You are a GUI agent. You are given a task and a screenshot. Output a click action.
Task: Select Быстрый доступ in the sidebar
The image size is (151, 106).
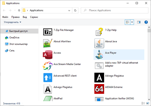(19, 31)
